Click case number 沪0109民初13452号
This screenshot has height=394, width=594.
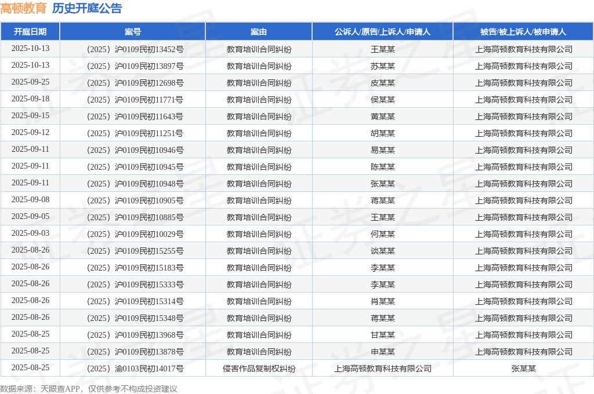click(149, 49)
